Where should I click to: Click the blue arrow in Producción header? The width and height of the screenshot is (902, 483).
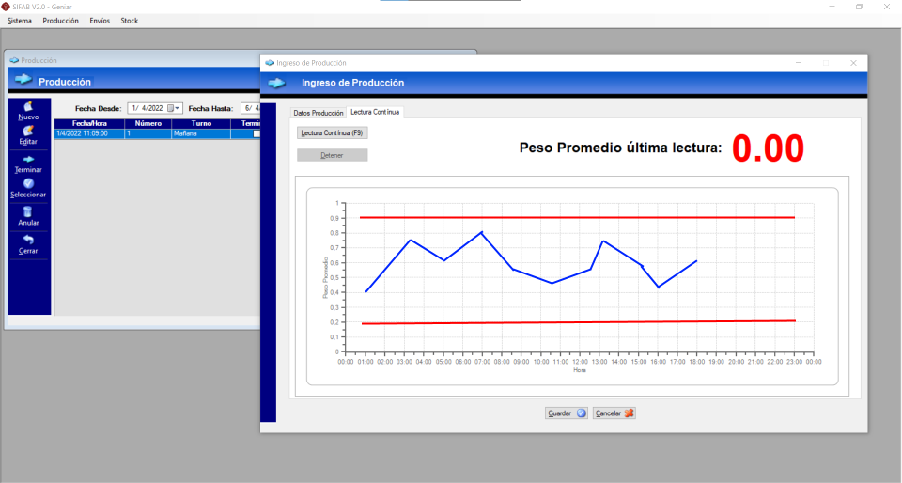coord(23,79)
